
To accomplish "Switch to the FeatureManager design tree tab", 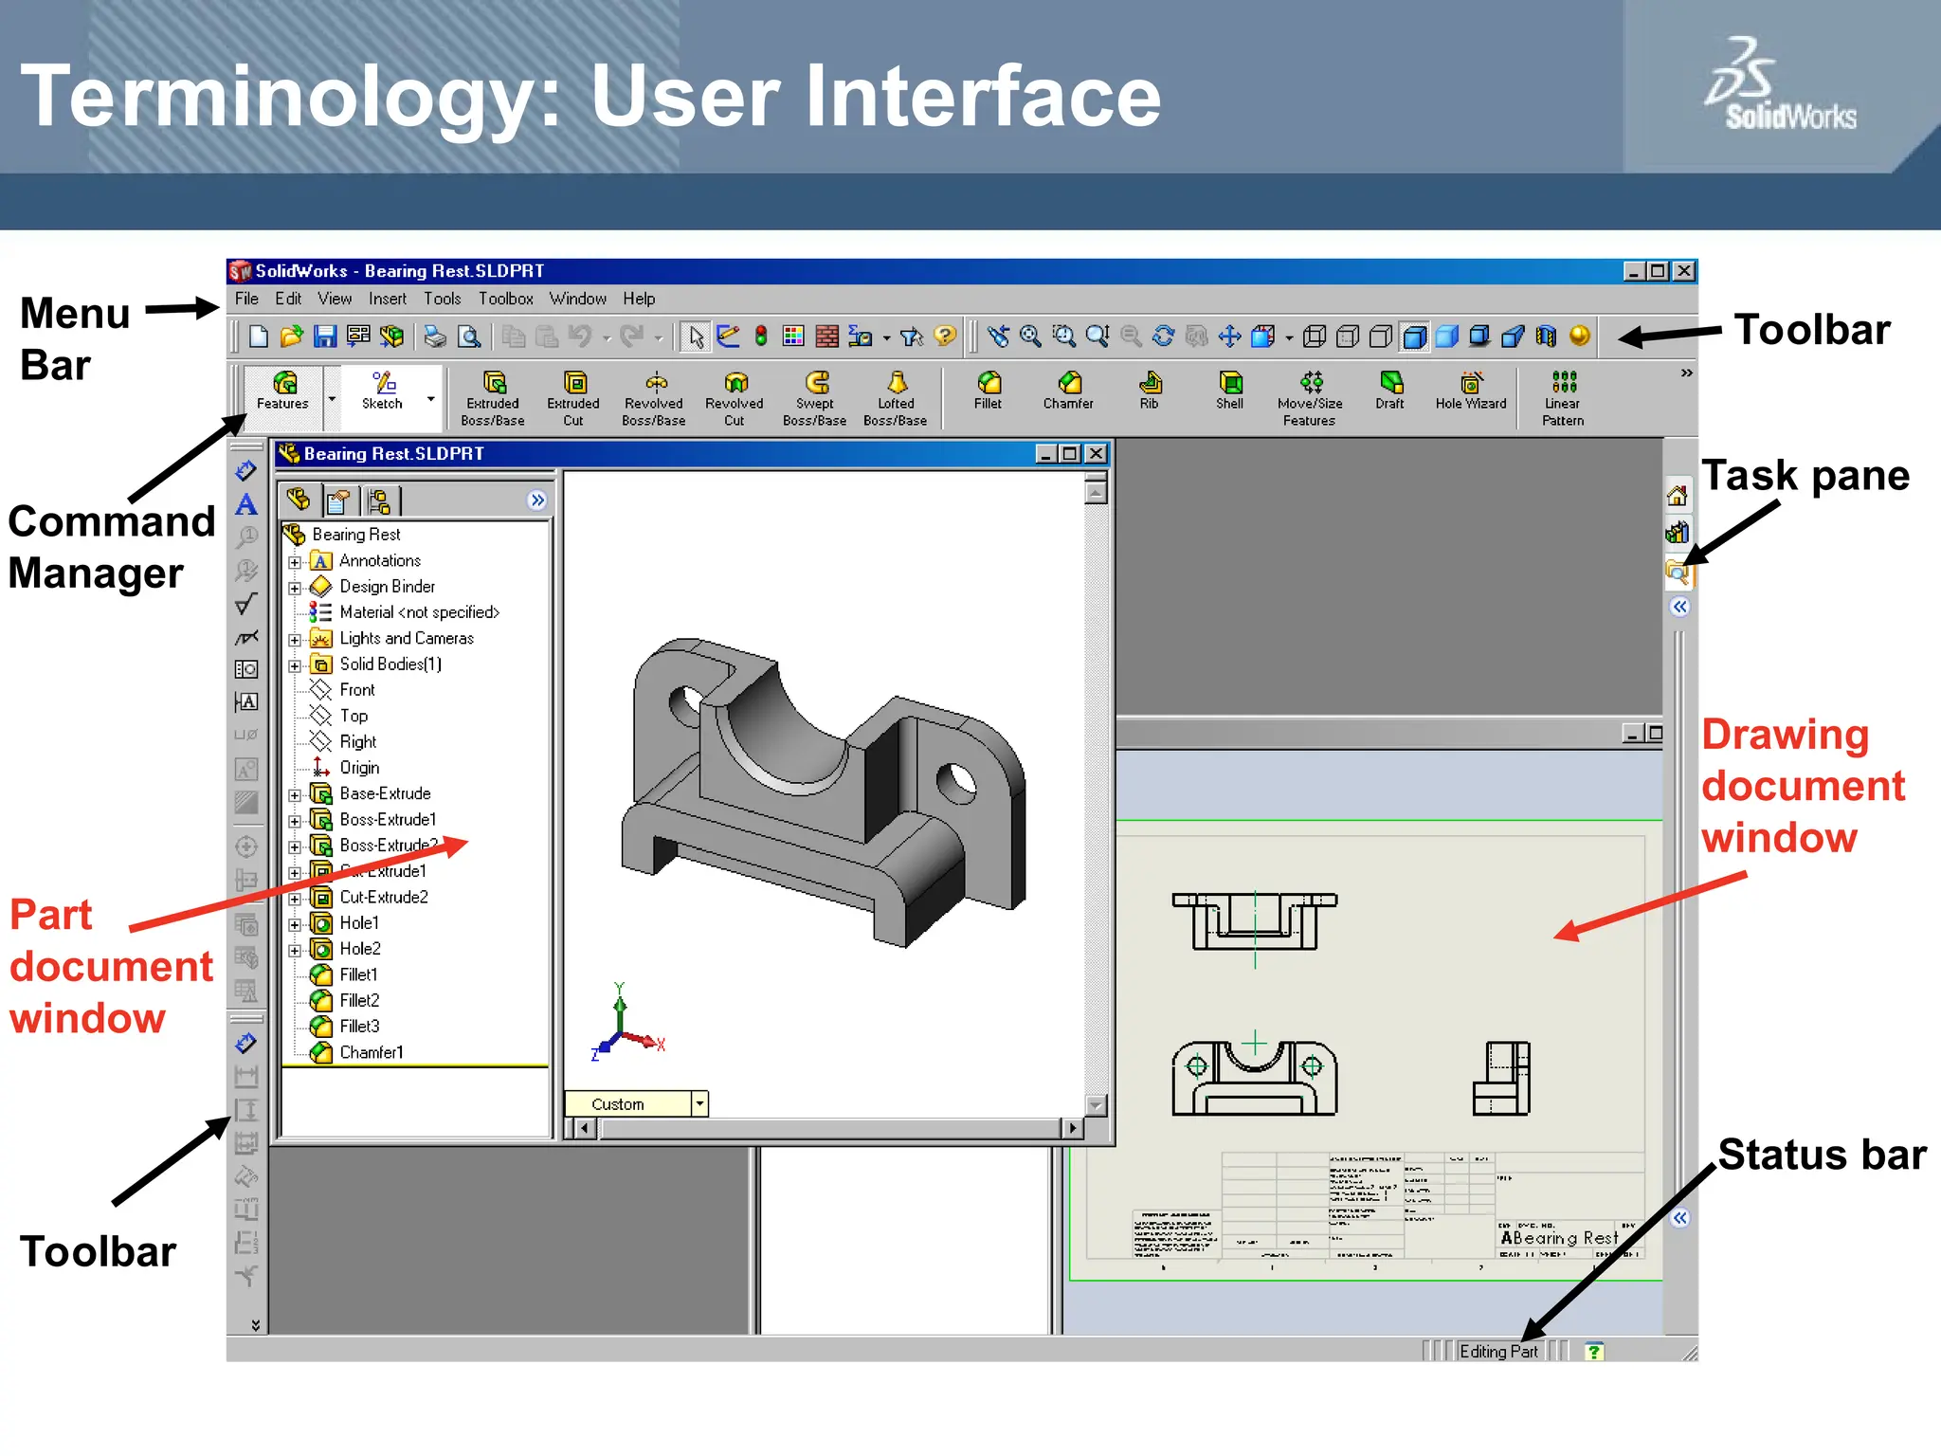I will (298, 500).
